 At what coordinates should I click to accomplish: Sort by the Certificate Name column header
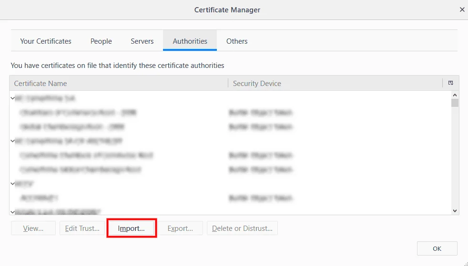click(x=119, y=83)
